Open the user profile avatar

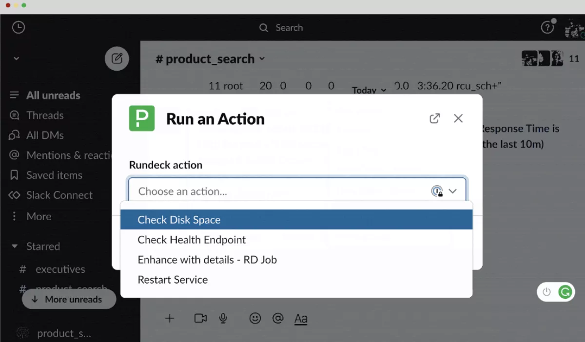(574, 29)
